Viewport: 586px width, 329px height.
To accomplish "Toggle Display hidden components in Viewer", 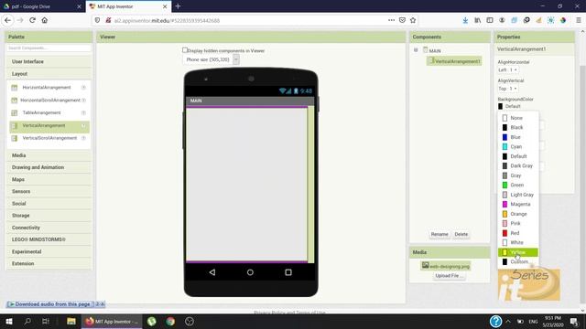I will (x=185, y=50).
